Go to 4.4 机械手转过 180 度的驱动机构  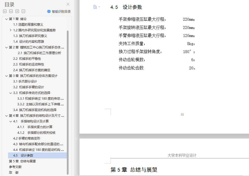coord(38,150)
